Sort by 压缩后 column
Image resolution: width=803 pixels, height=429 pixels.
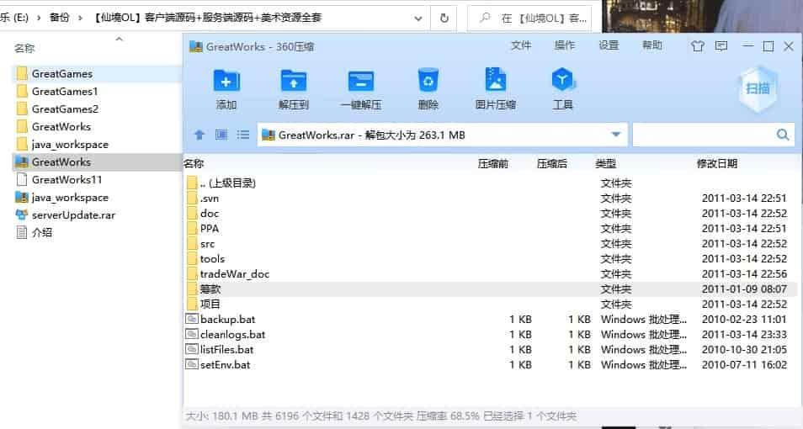pos(551,164)
